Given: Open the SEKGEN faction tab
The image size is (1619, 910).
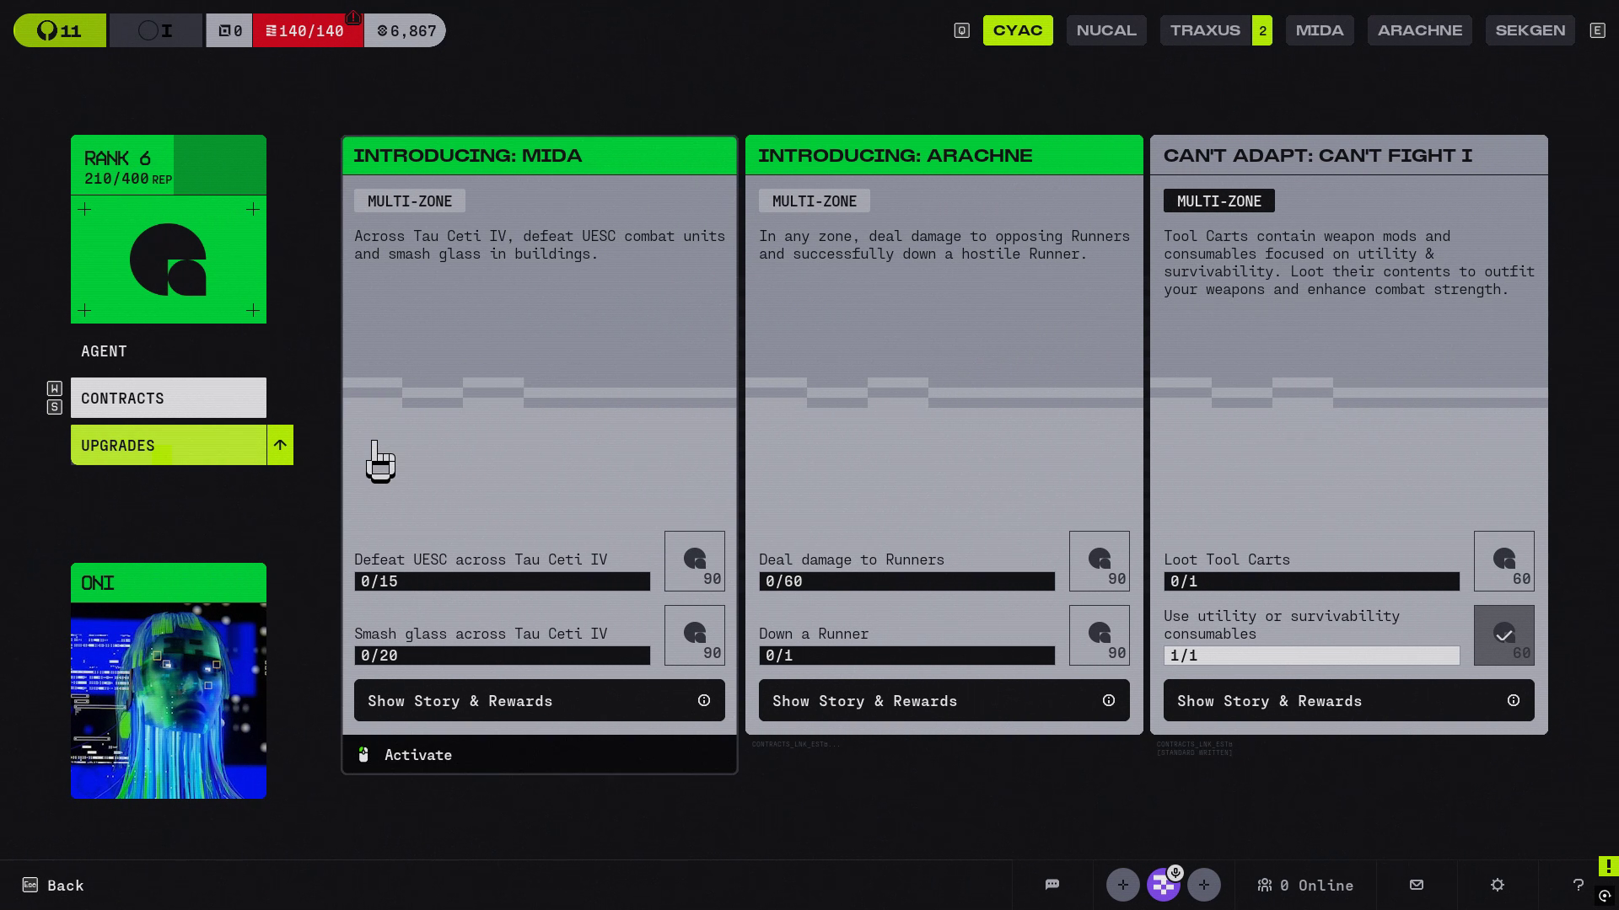Looking at the screenshot, I should [1530, 30].
